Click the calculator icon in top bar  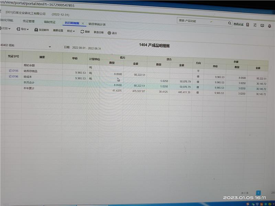tap(247, 24)
